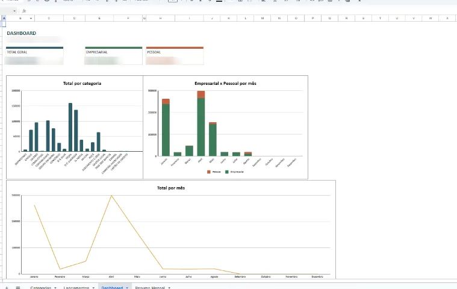
Task: Select column A header
Action: click(4, 18)
